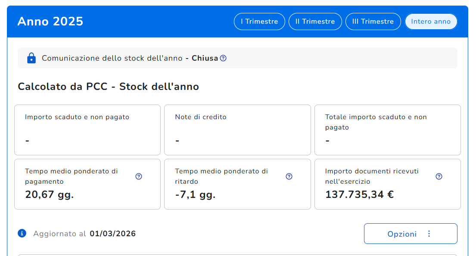Click the info icon beside Aggiornato al
Screen dimensions: 476x256
tap(22, 233)
